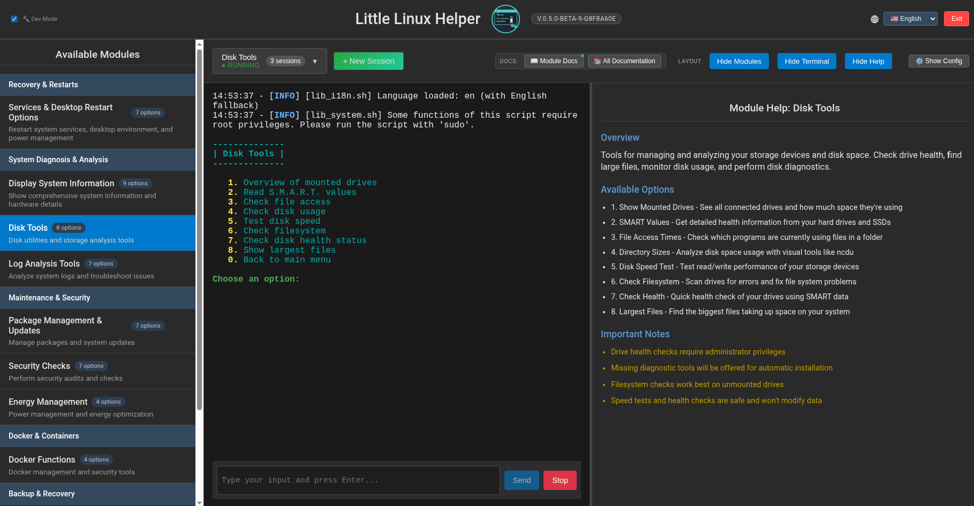Click the '8 options' badge on Disk Tools
Viewport: 974px width, 506px height.
[69, 228]
